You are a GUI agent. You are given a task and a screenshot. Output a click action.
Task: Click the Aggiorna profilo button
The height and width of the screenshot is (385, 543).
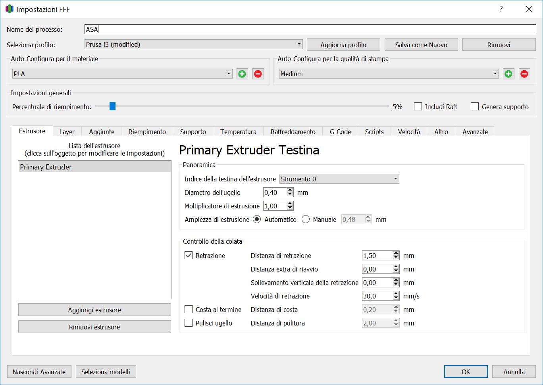click(343, 45)
